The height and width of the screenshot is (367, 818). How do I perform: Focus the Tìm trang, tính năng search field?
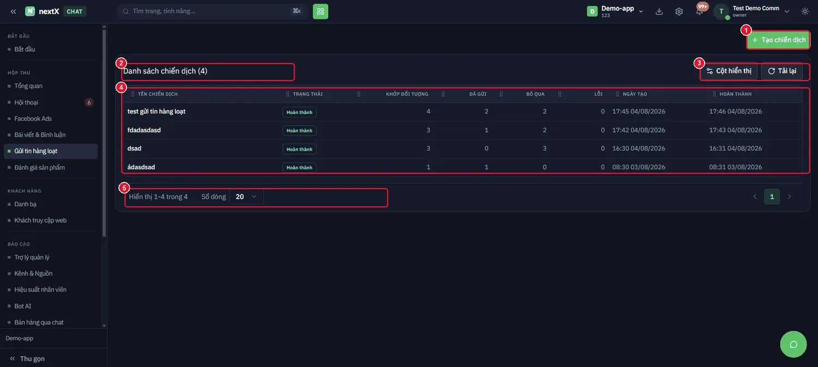click(213, 11)
